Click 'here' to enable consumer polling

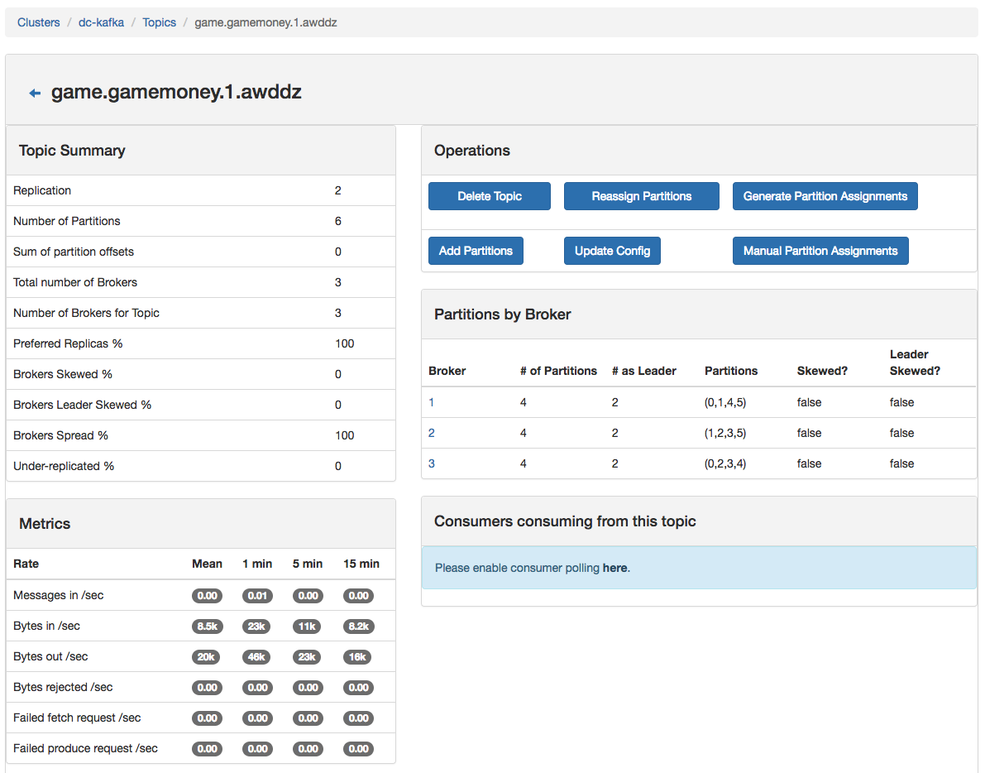[x=614, y=568]
